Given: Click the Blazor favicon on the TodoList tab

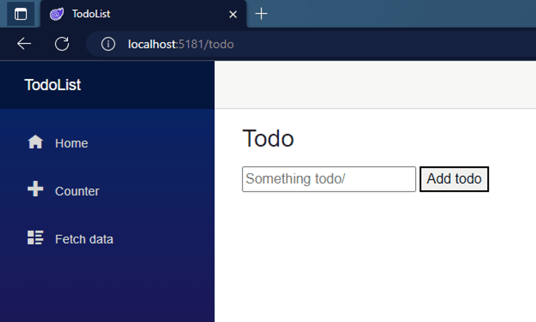Looking at the screenshot, I should [57, 14].
